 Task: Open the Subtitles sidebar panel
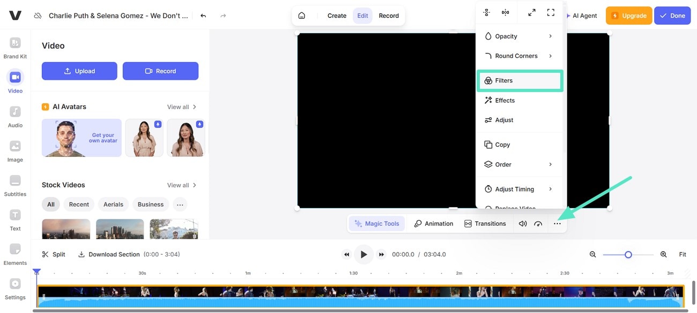pos(15,185)
